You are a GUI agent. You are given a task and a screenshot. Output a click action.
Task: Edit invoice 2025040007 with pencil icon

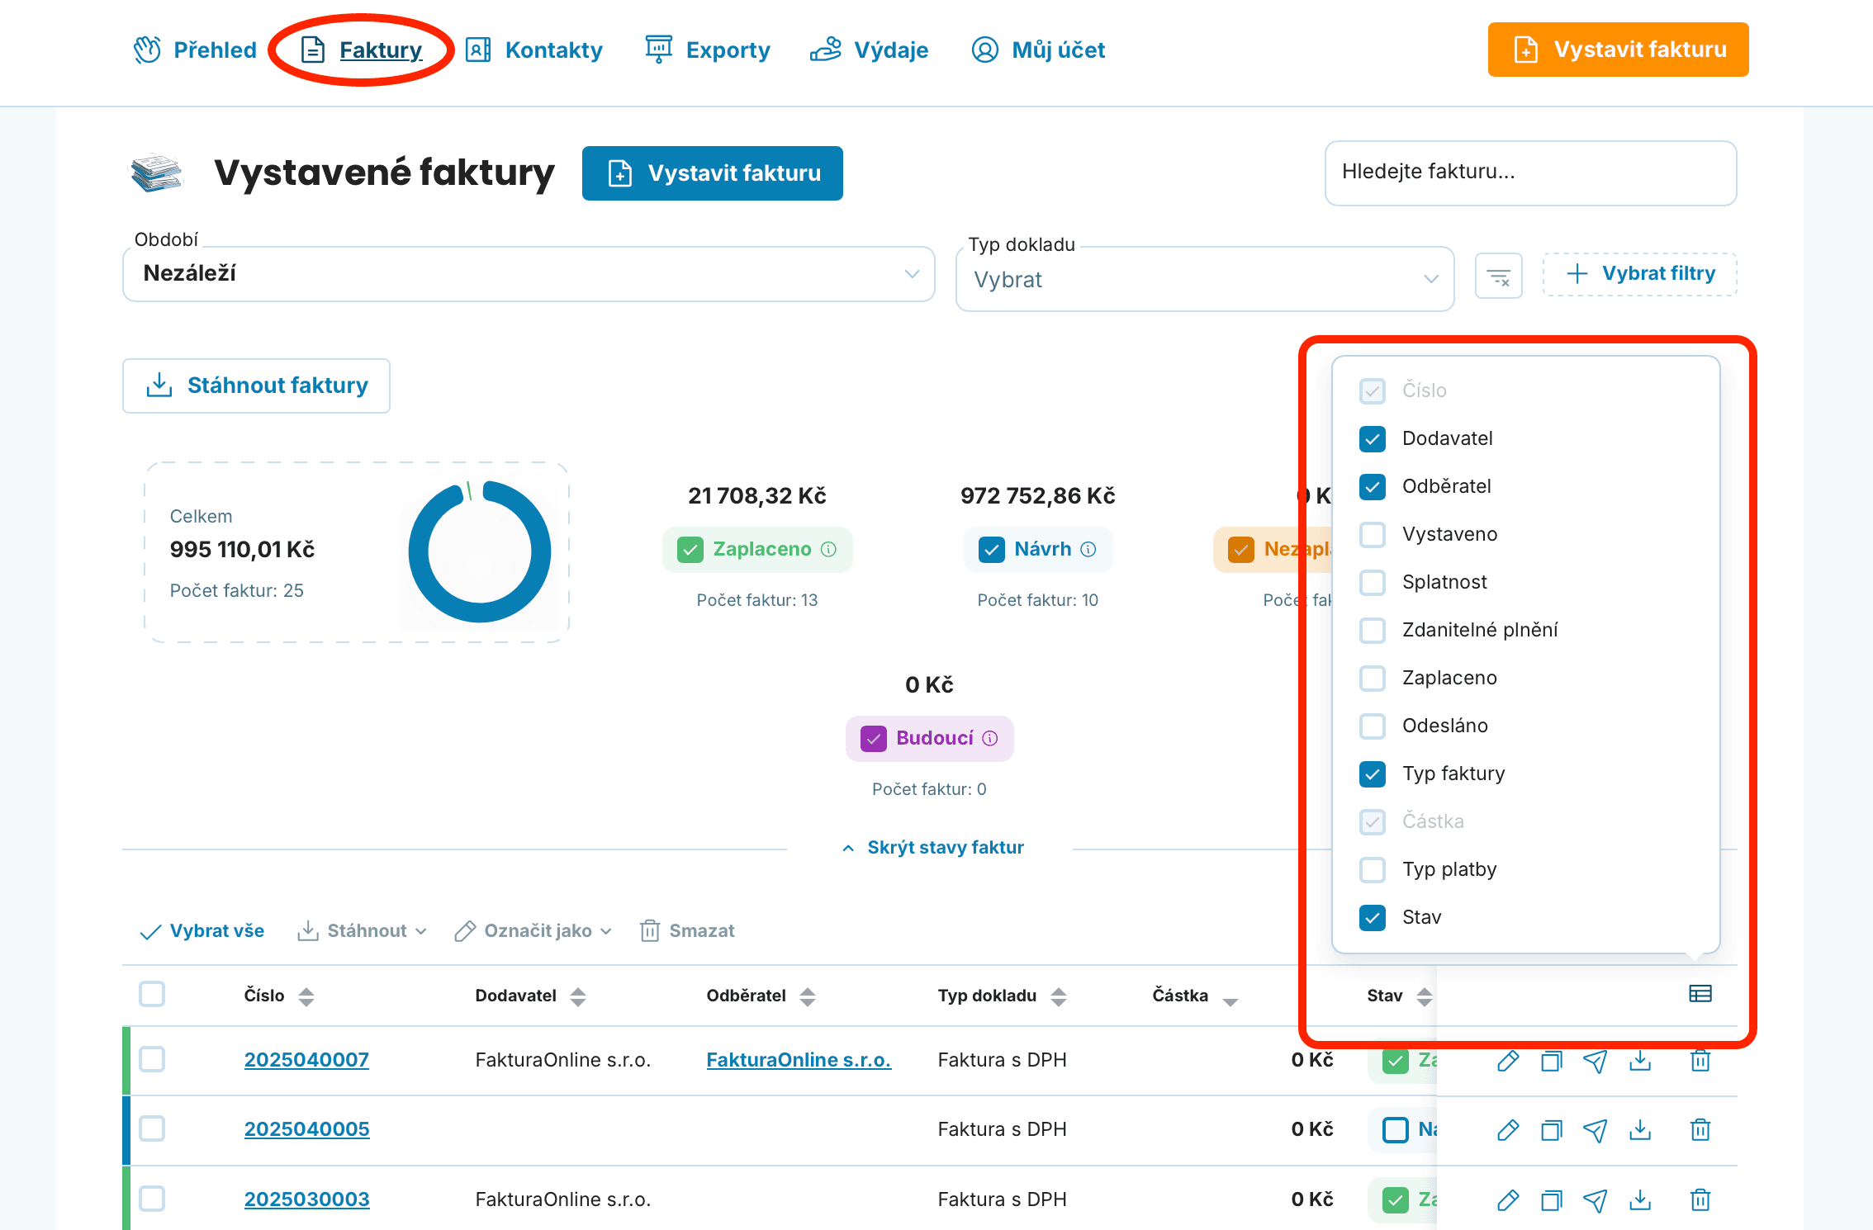[x=1508, y=1061]
